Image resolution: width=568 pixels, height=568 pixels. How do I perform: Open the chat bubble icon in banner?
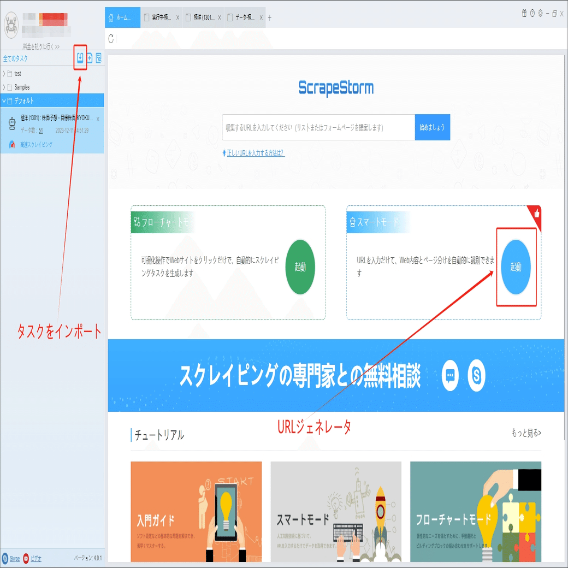(x=450, y=375)
